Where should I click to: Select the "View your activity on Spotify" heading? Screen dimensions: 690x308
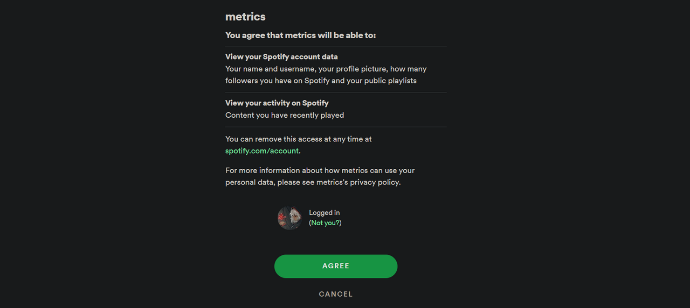point(277,103)
